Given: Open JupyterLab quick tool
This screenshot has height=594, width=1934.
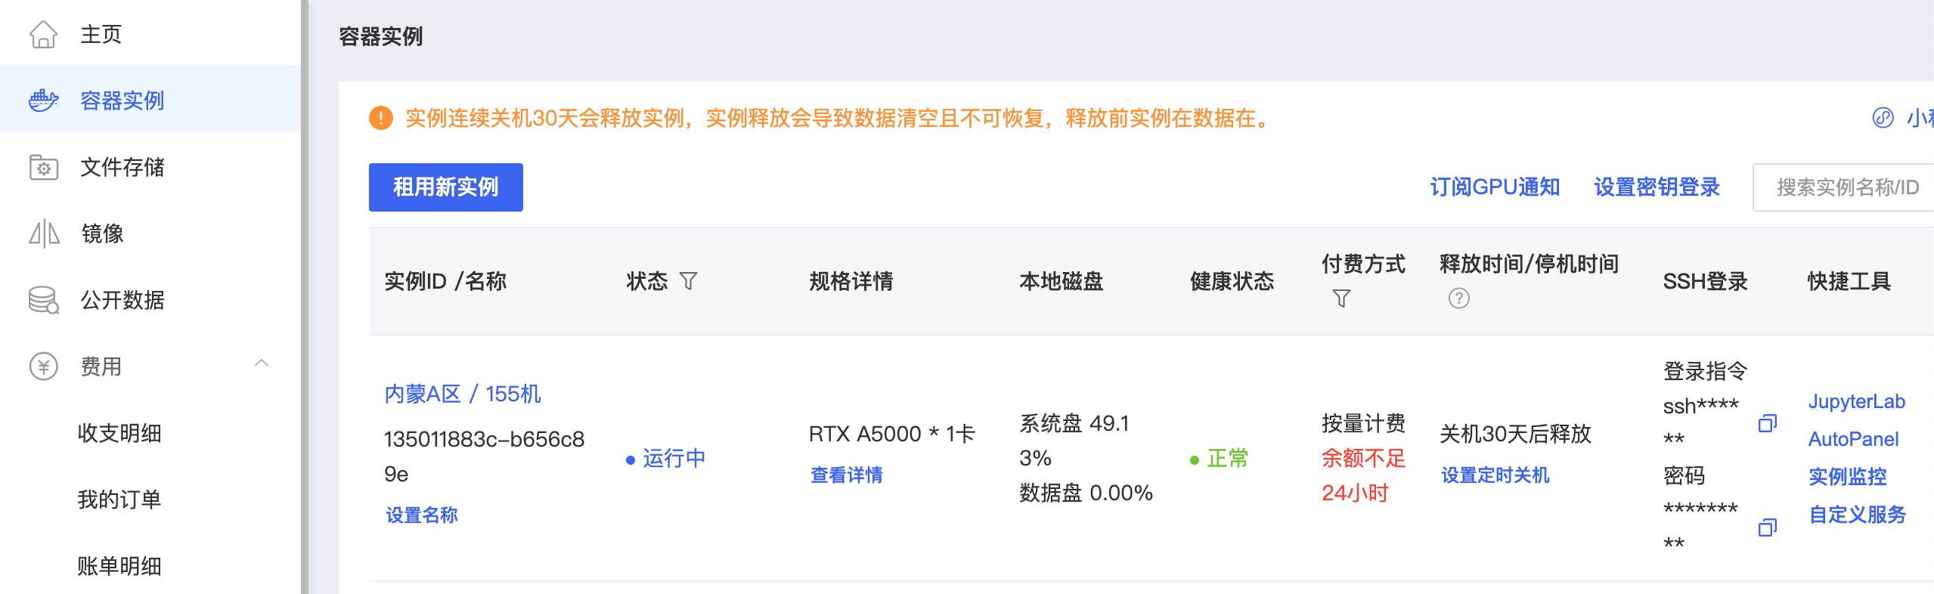Looking at the screenshot, I should (1857, 401).
